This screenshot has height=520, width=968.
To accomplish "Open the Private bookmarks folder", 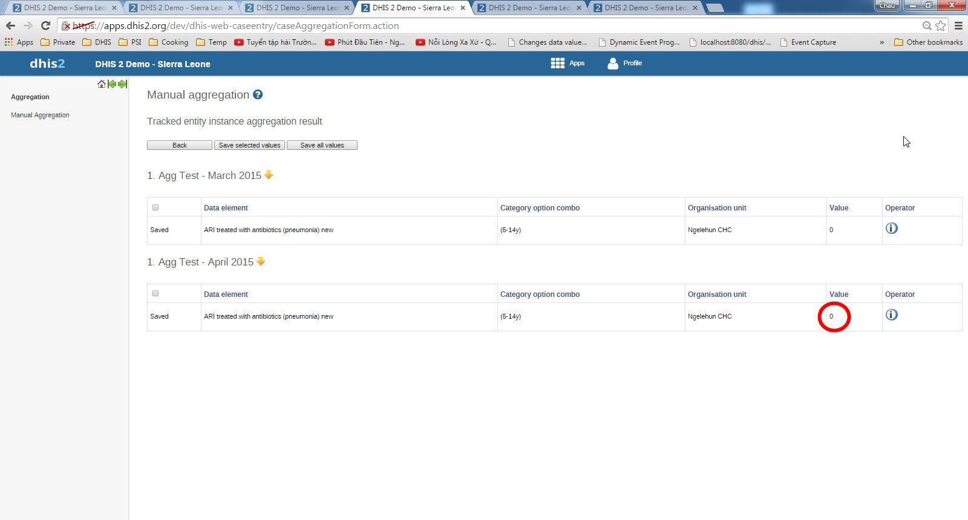I will coord(57,42).
